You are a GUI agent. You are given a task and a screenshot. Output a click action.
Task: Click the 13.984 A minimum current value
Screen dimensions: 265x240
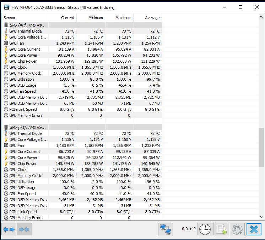coord(95,49)
